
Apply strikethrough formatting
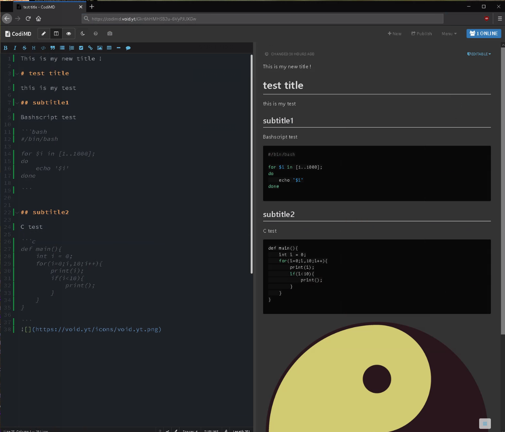pyautogui.click(x=24, y=48)
